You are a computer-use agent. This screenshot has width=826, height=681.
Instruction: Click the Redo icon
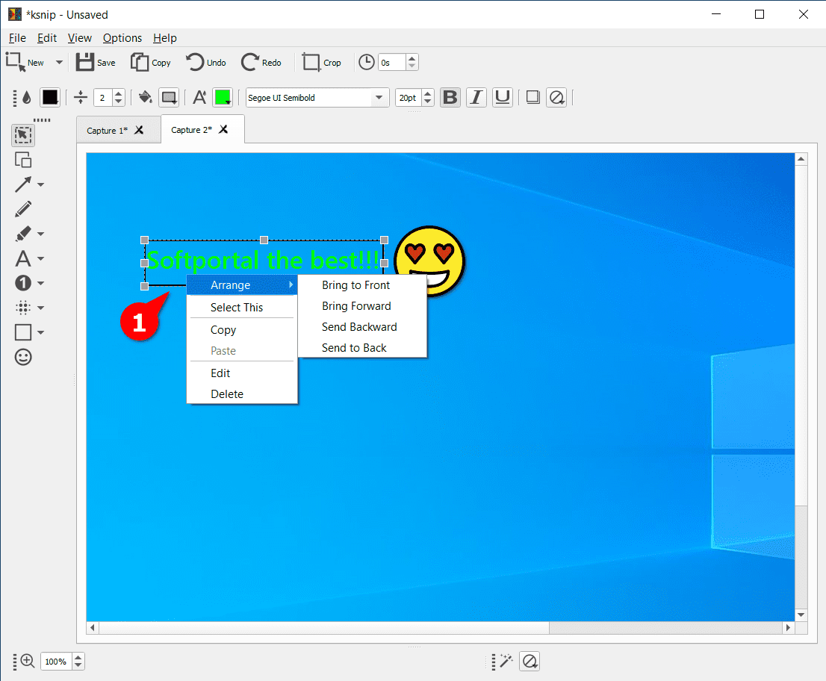(250, 62)
